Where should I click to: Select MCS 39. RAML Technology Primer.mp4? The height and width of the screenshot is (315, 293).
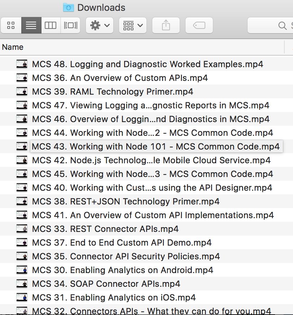146,92
